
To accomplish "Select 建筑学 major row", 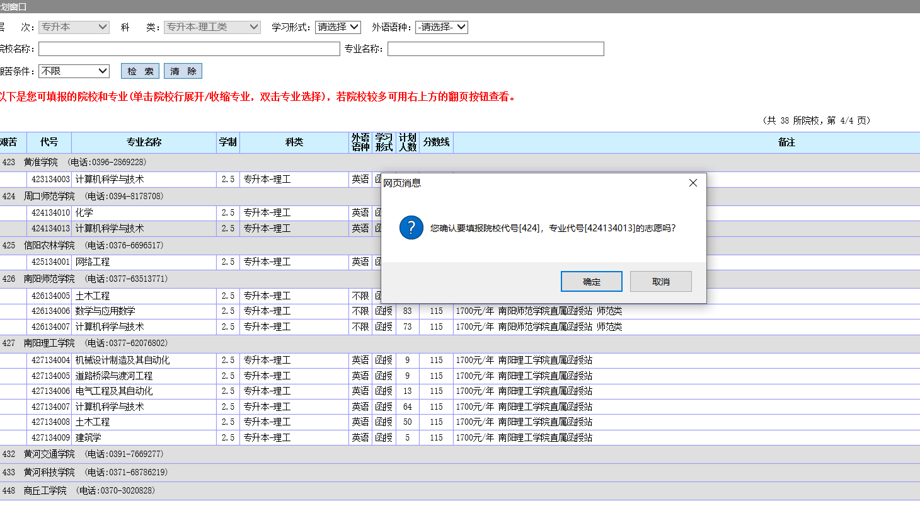I will 460,437.
